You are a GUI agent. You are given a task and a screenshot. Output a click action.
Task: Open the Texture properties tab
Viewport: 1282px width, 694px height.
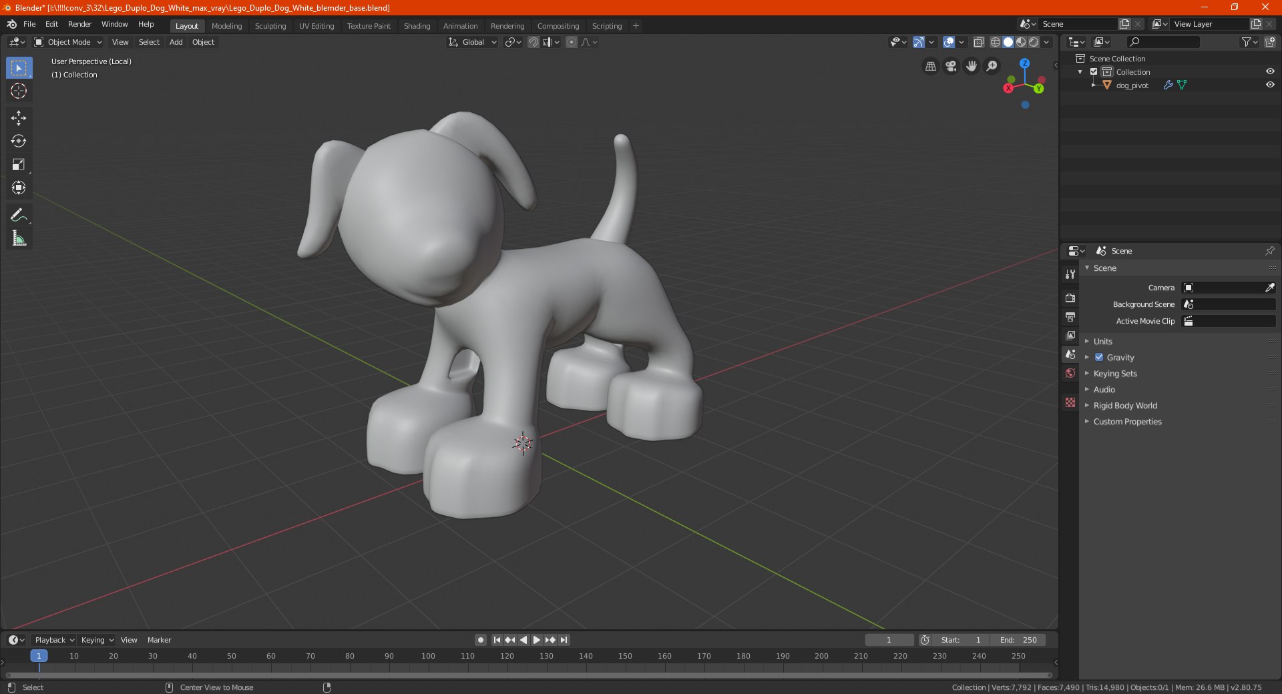(x=1070, y=402)
